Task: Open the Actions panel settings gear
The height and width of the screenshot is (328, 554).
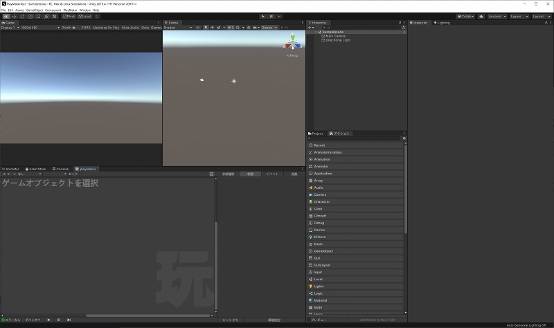Action: [404, 138]
